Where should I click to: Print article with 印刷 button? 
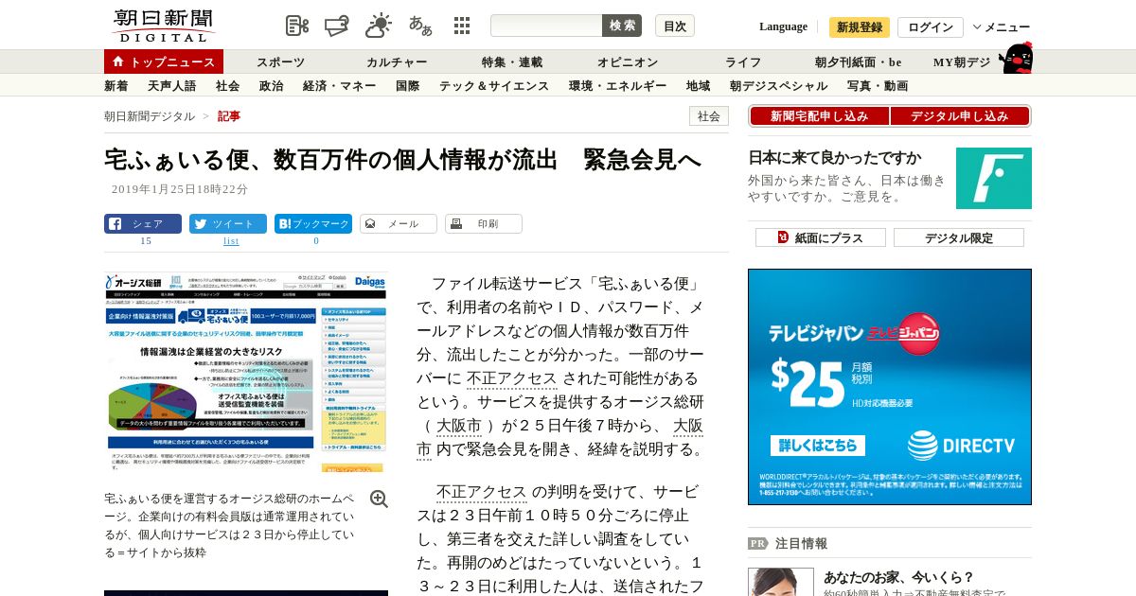(x=484, y=224)
